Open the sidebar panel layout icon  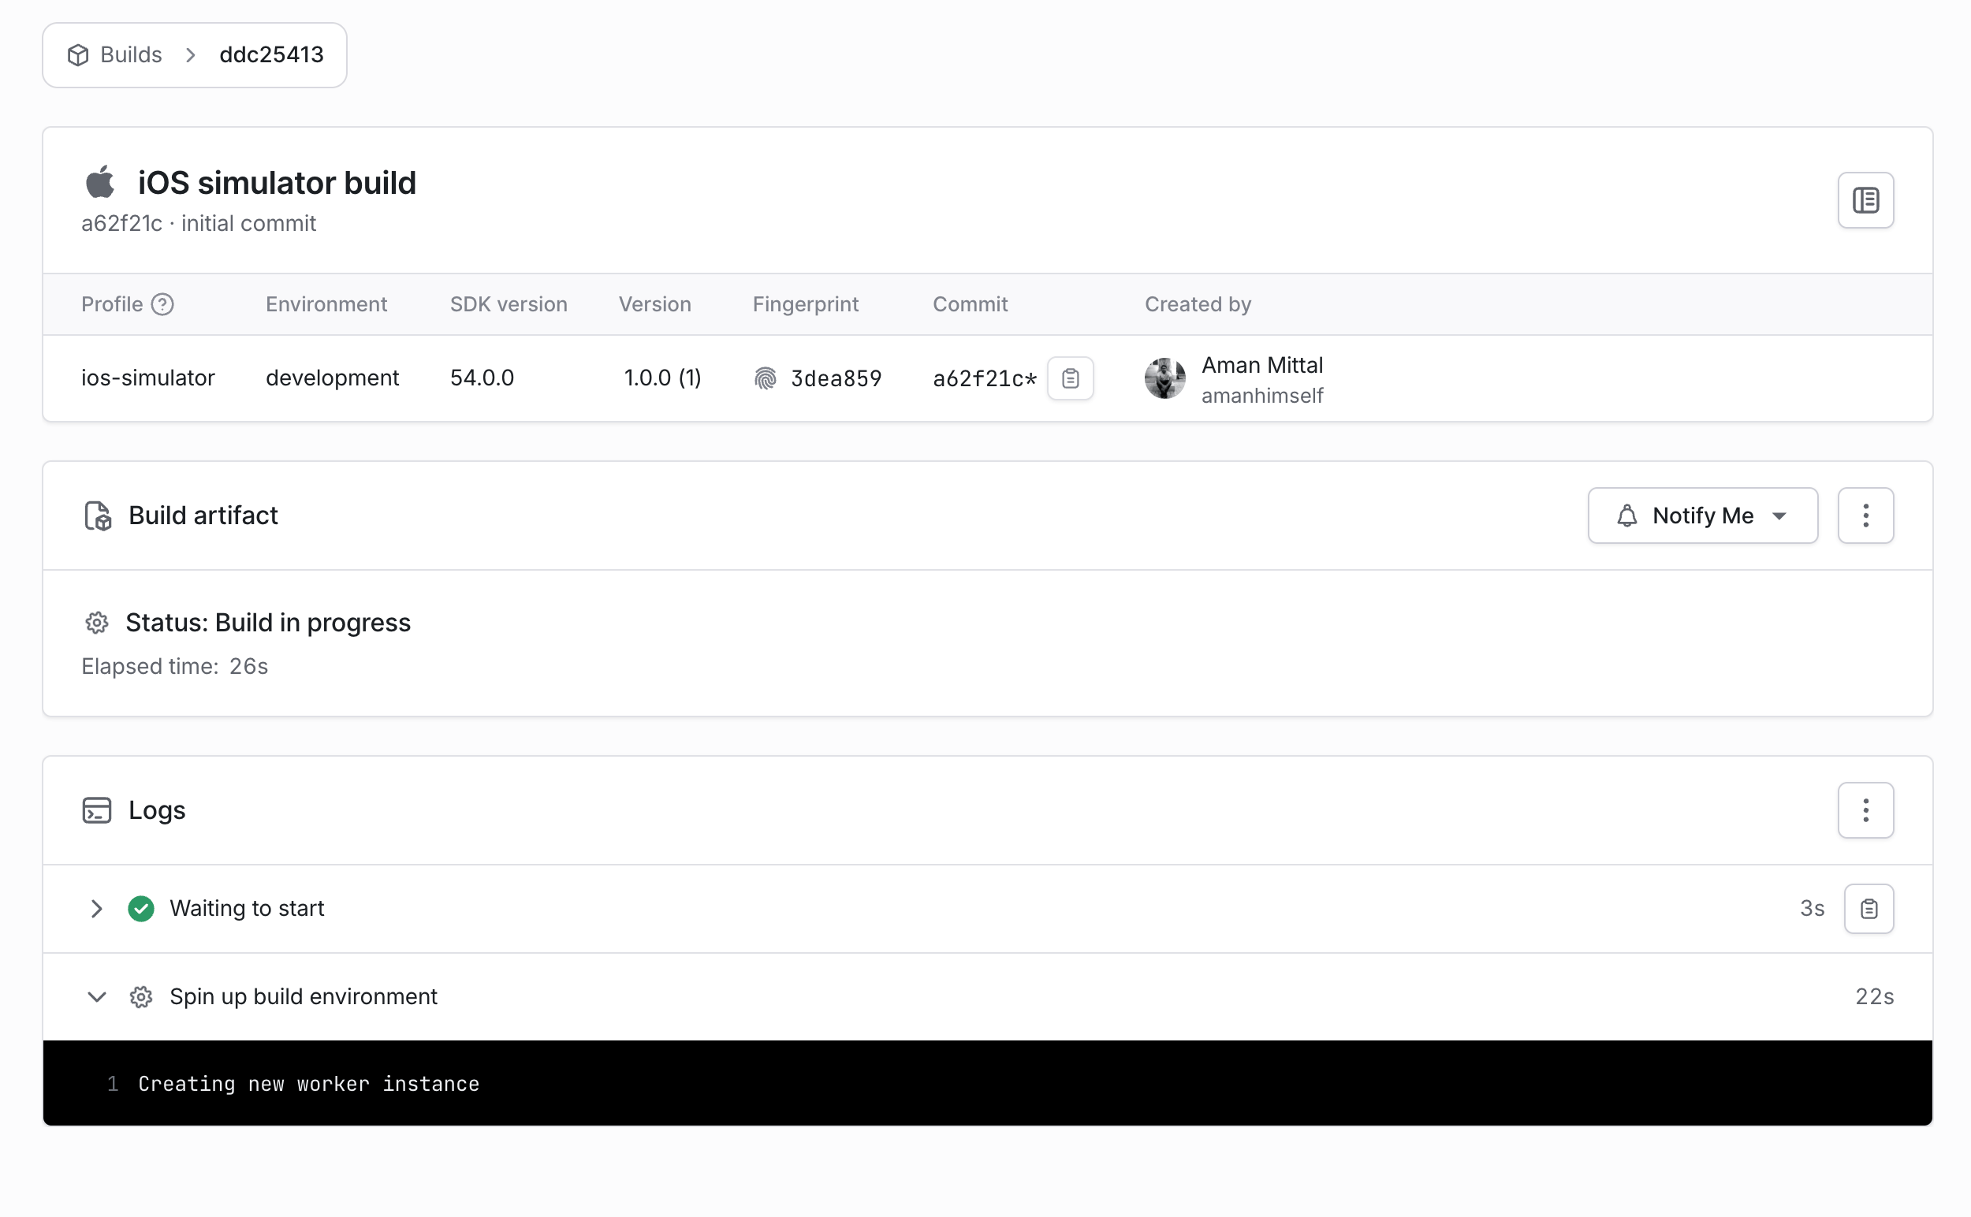[x=1865, y=199]
